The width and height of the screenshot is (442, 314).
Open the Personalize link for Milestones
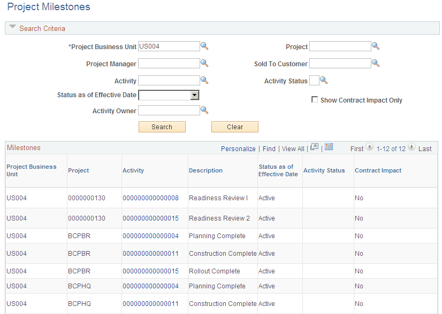point(238,148)
